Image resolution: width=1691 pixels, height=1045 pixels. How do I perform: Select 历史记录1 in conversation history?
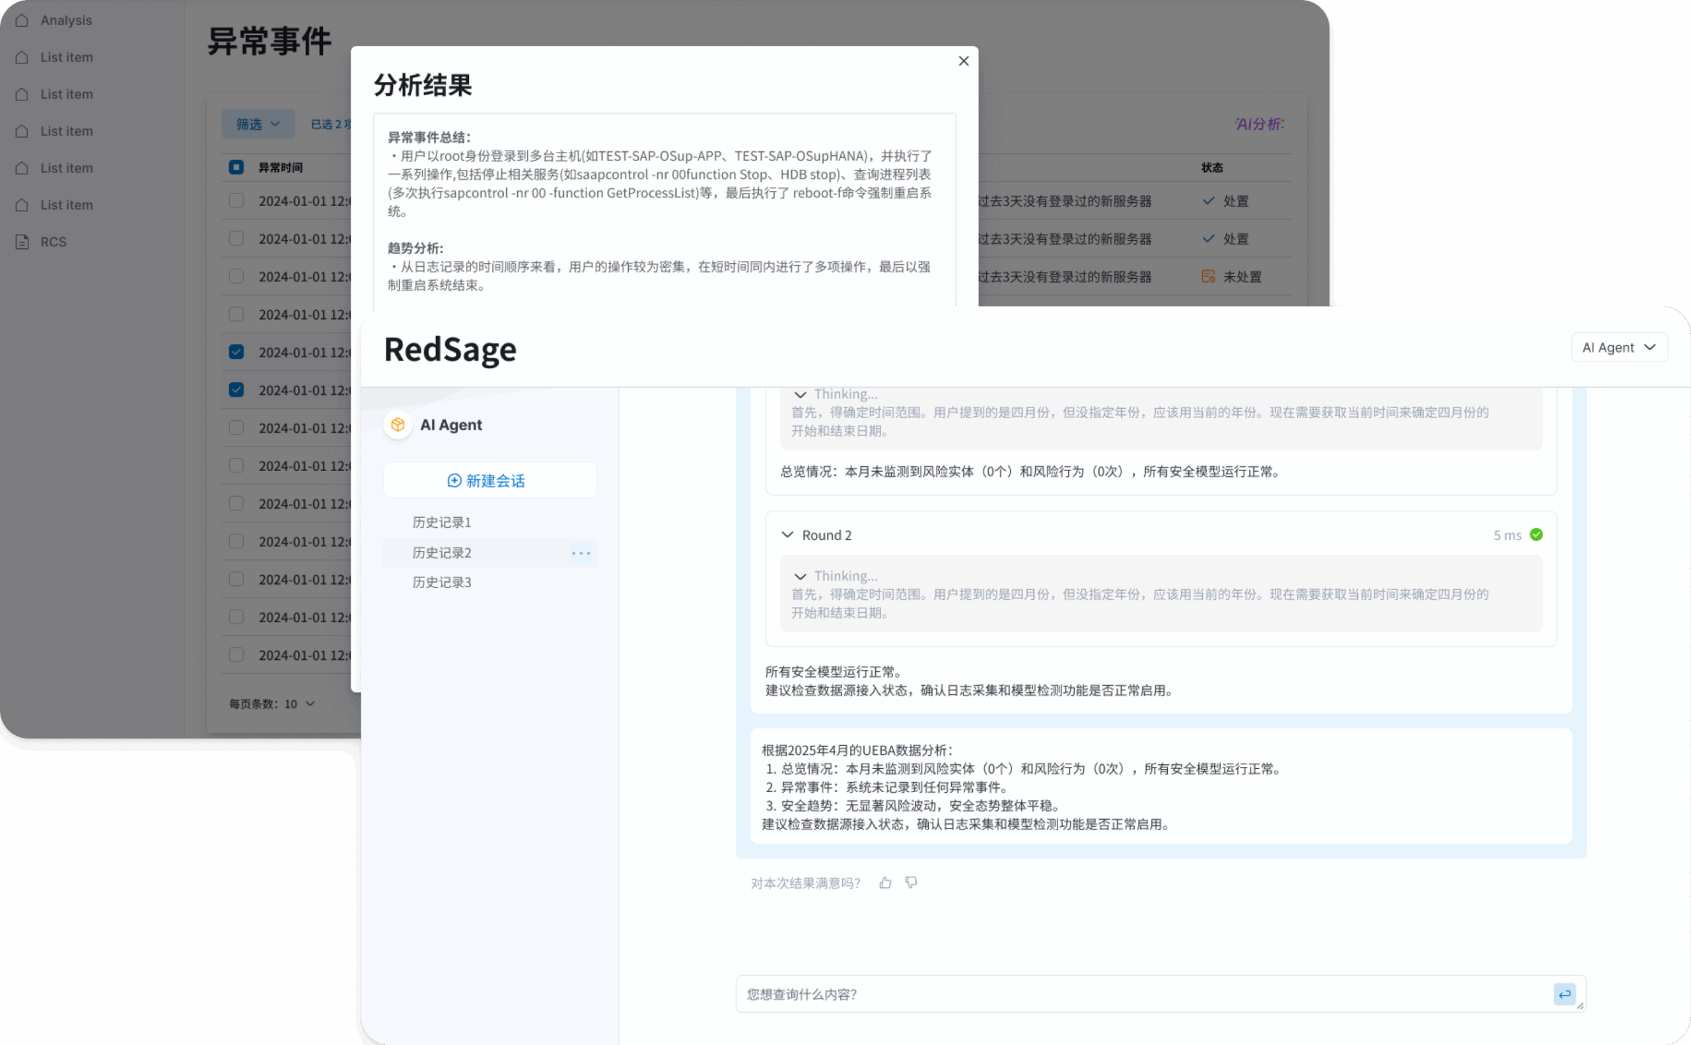442,522
